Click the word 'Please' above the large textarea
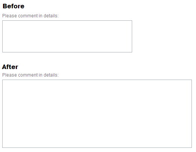The image size is (196, 152). (9, 75)
